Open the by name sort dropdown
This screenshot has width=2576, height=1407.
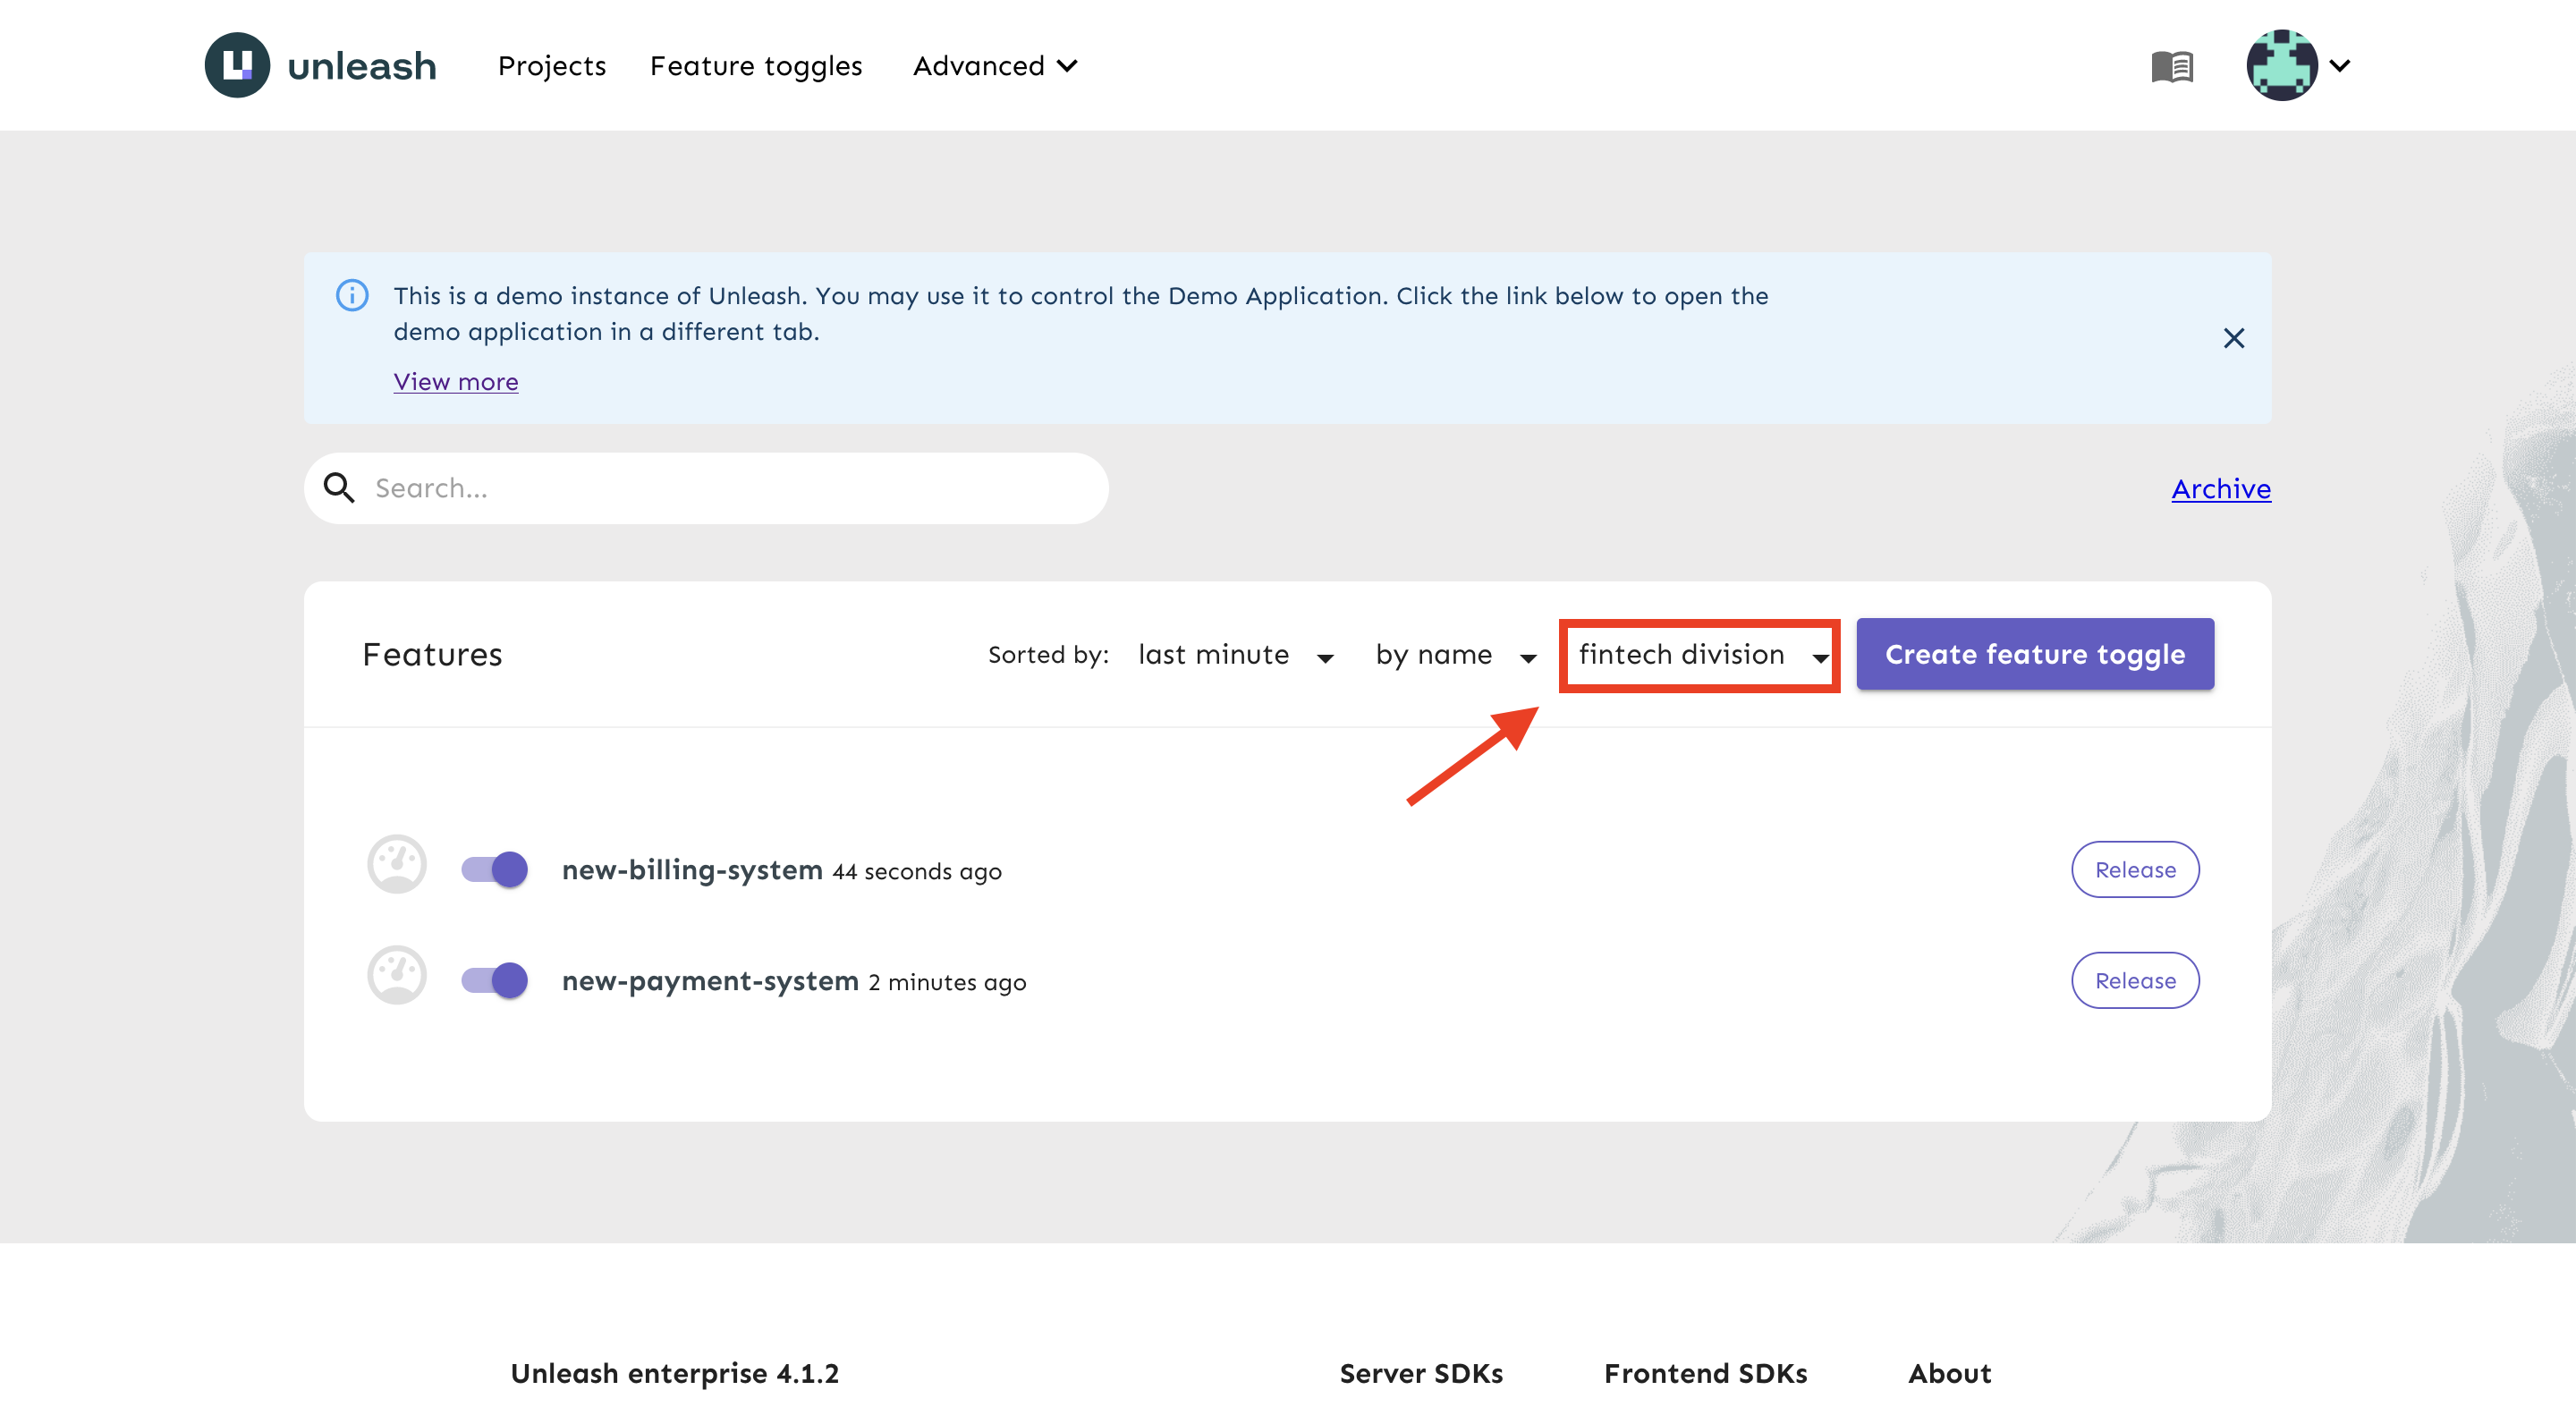(x=1456, y=655)
